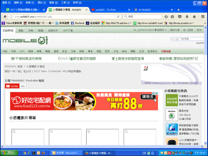Screen dimensions: 208x156
Task: Launch Chrome from the quick launch bar
Action: [x=25, y=153]
